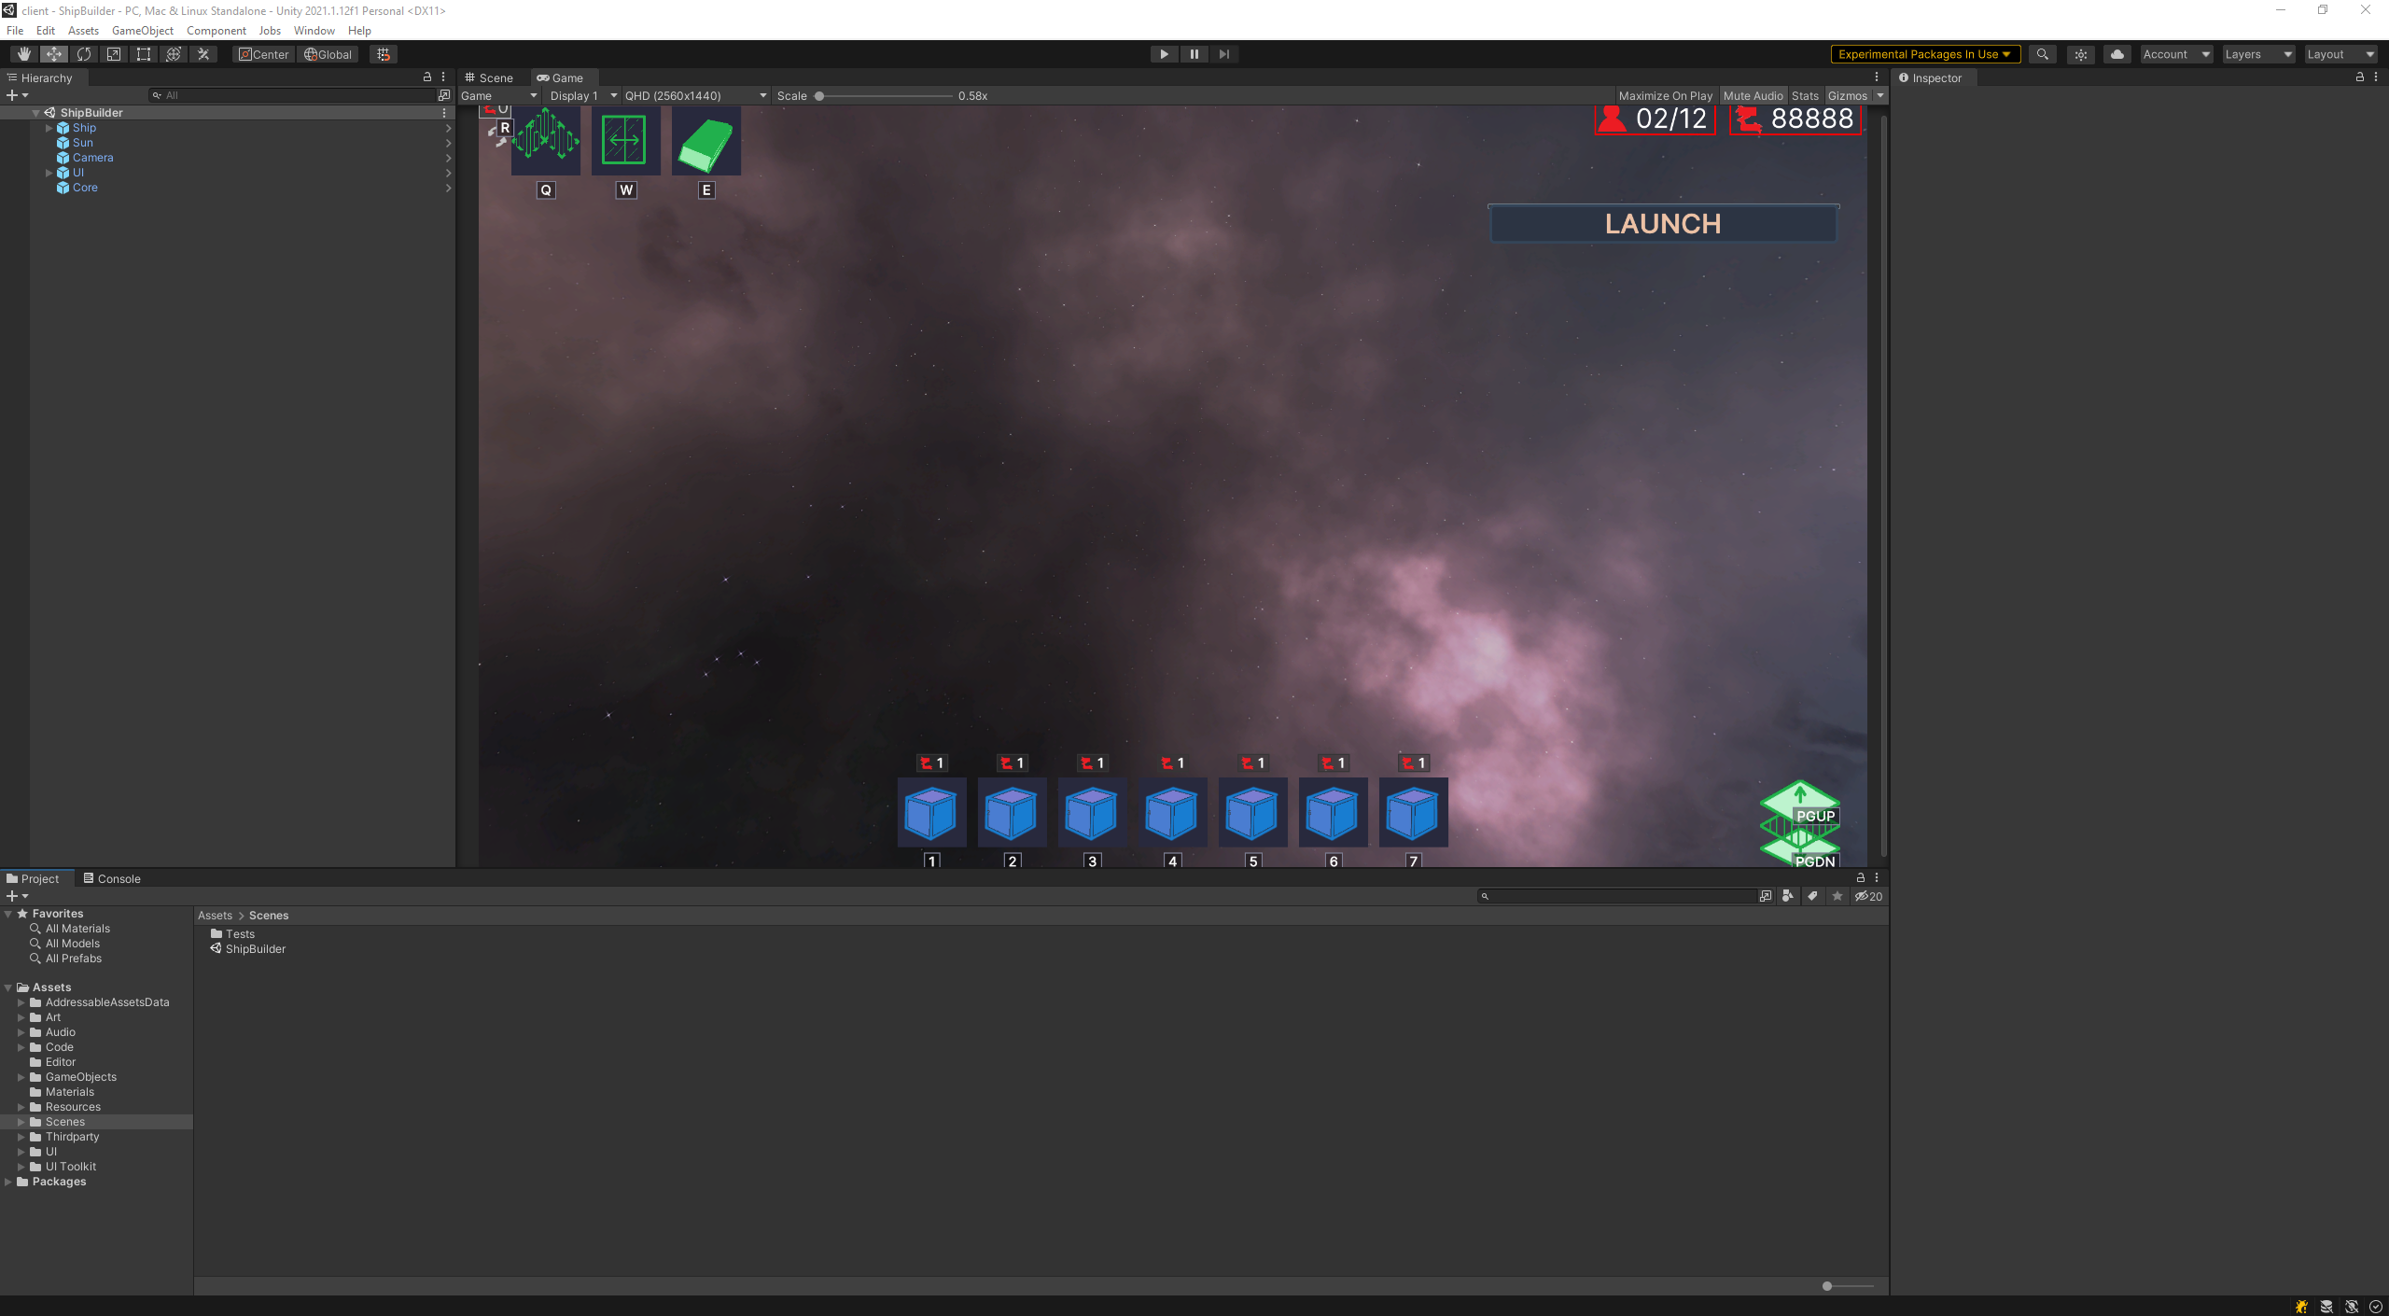The image size is (2389, 1316).
Task: Click the cloud services icon
Action: click(2117, 54)
